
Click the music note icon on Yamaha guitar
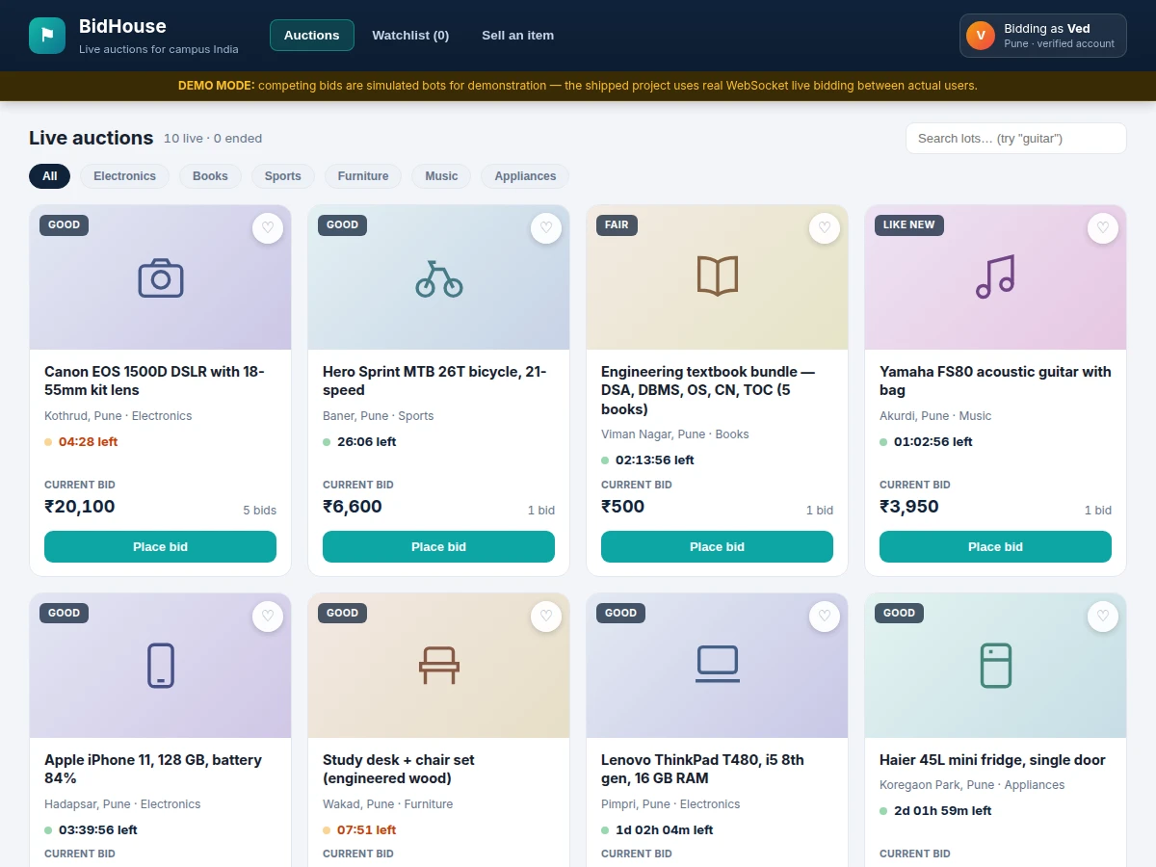995,276
